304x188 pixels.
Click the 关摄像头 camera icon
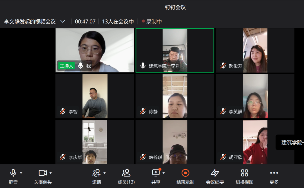tap(43, 173)
